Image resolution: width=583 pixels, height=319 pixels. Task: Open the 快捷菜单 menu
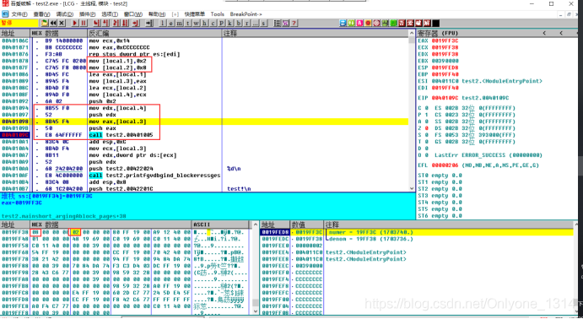[195, 14]
